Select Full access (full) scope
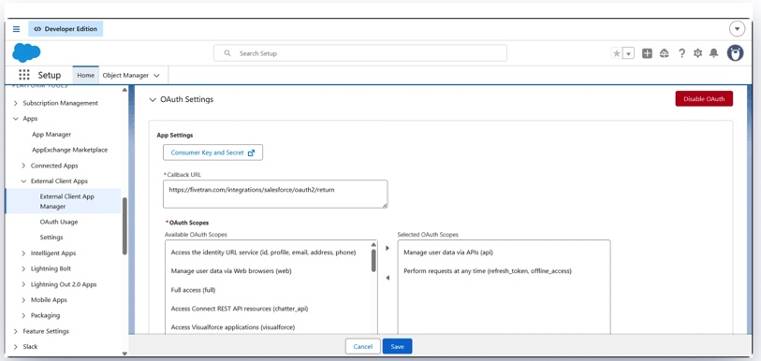 coord(193,290)
